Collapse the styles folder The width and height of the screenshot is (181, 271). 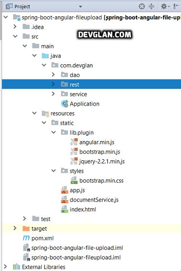[54, 171]
